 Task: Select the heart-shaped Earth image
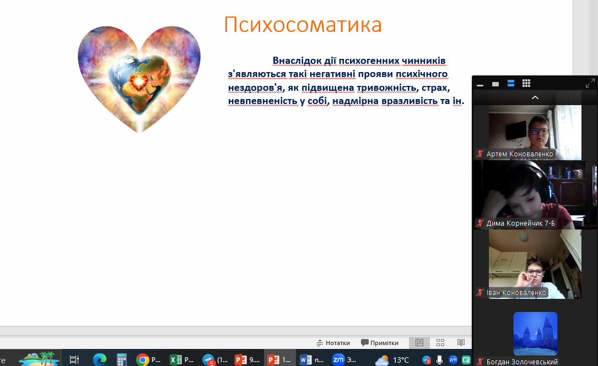139,79
